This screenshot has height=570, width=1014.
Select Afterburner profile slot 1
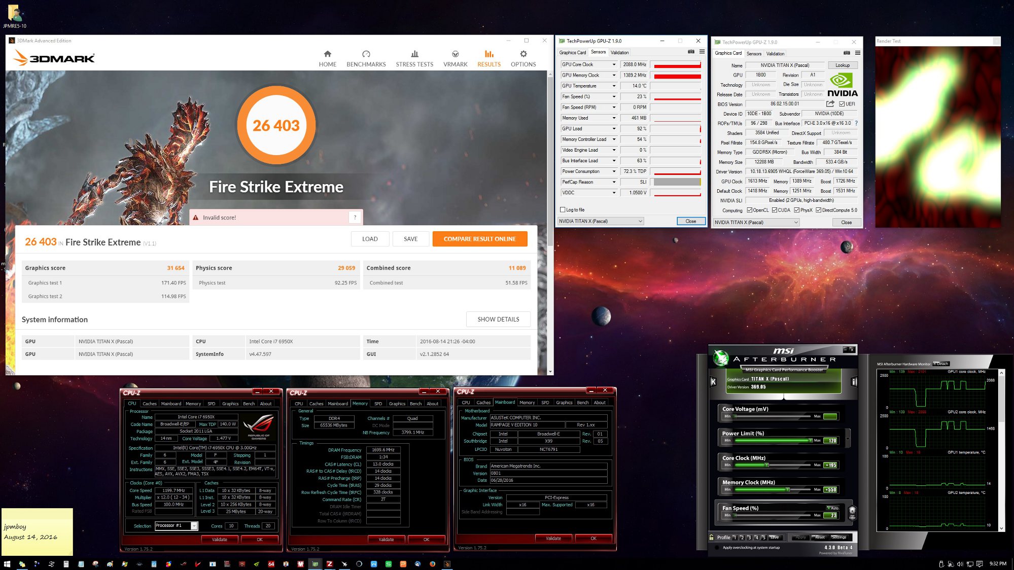(x=735, y=537)
